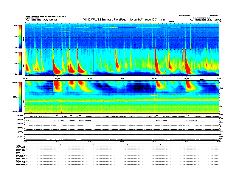
Task: Click the black vertical marker after 08:00 in RAD1
Action: [94, 62]
